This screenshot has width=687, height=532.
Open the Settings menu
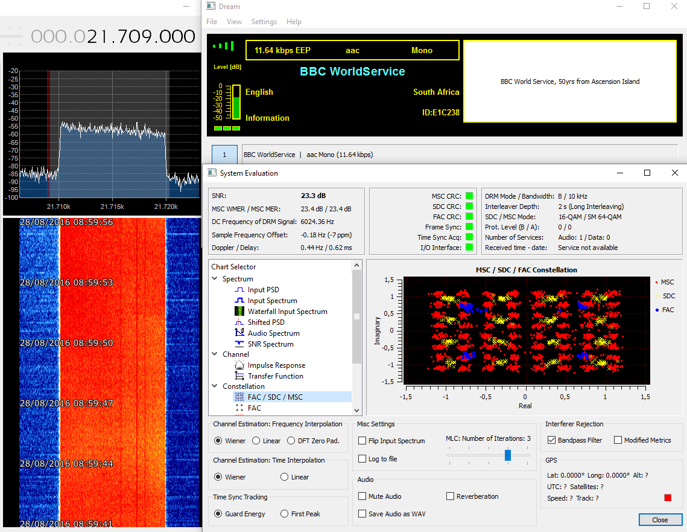click(x=264, y=22)
